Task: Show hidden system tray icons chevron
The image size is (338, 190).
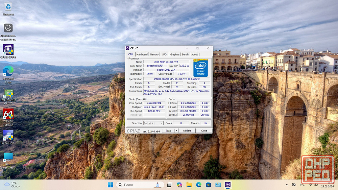Action: pyautogui.click(x=287, y=185)
